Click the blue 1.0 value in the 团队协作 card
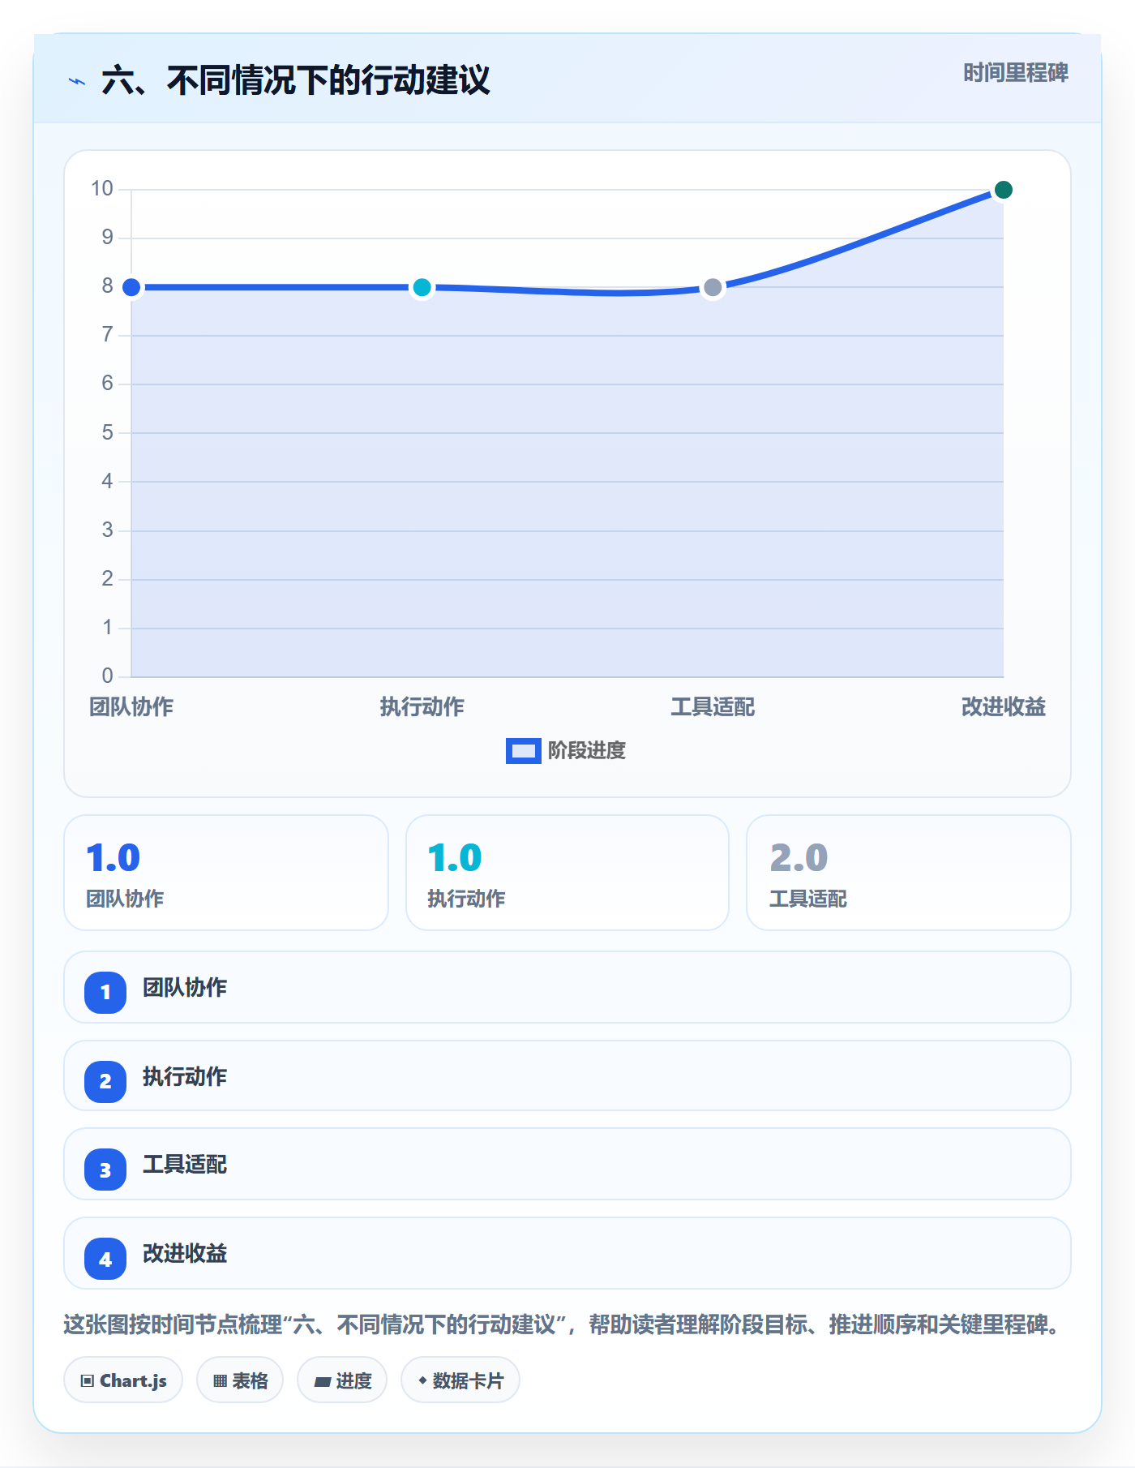Image resolution: width=1135 pixels, height=1468 pixels. tap(113, 858)
